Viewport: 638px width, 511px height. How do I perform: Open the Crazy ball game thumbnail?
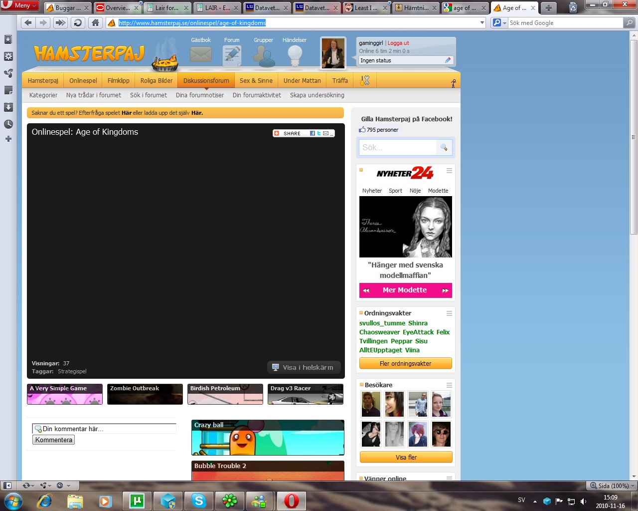(x=268, y=437)
